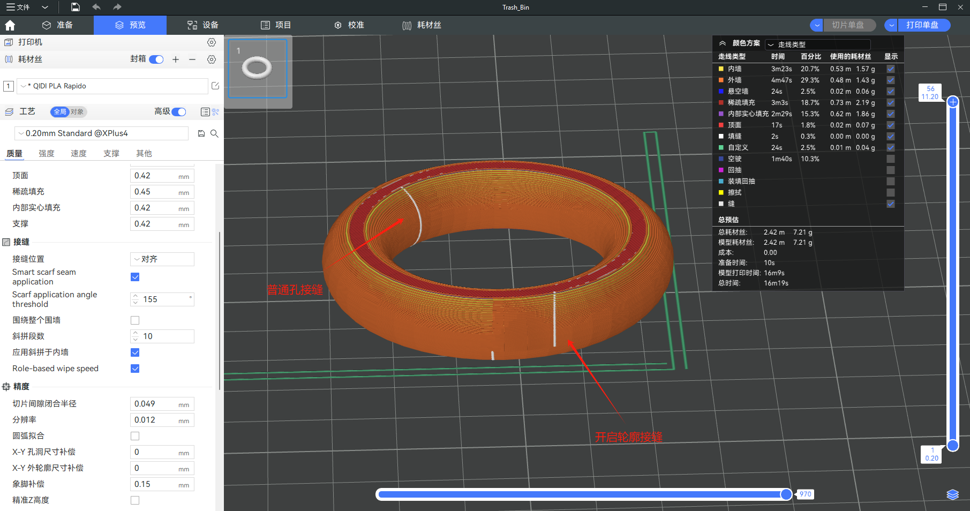The width and height of the screenshot is (970, 511).
Task: Click the 打印单盘 button
Action: (922, 25)
